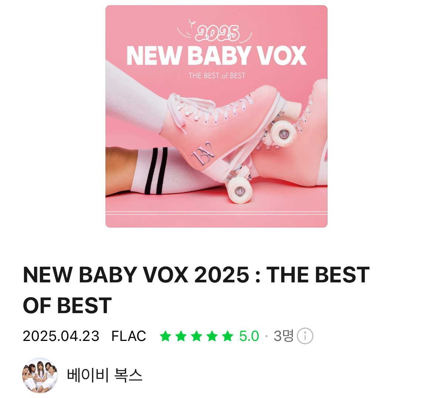Viewport: 433px width, 398px height.
Task: Click the 5.0 rating score
Action: [x=249, y=336]
